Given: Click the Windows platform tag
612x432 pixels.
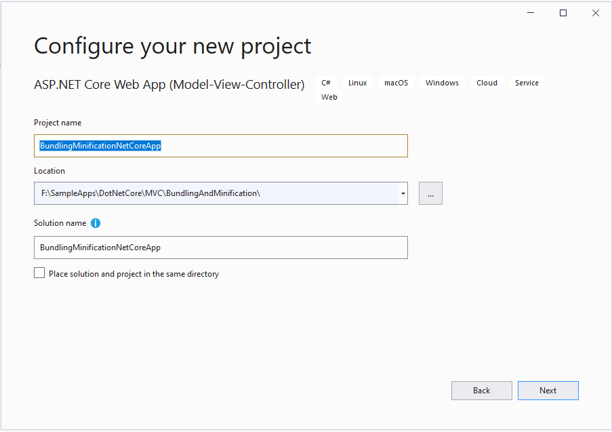Looking at the screenshot, I should click(442, 83).
